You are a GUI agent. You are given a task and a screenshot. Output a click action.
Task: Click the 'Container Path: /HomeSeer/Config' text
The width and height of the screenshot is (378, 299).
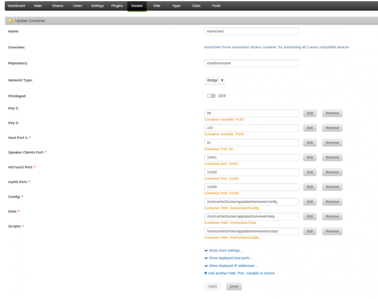pyautogui.click(x=231, y=208)
